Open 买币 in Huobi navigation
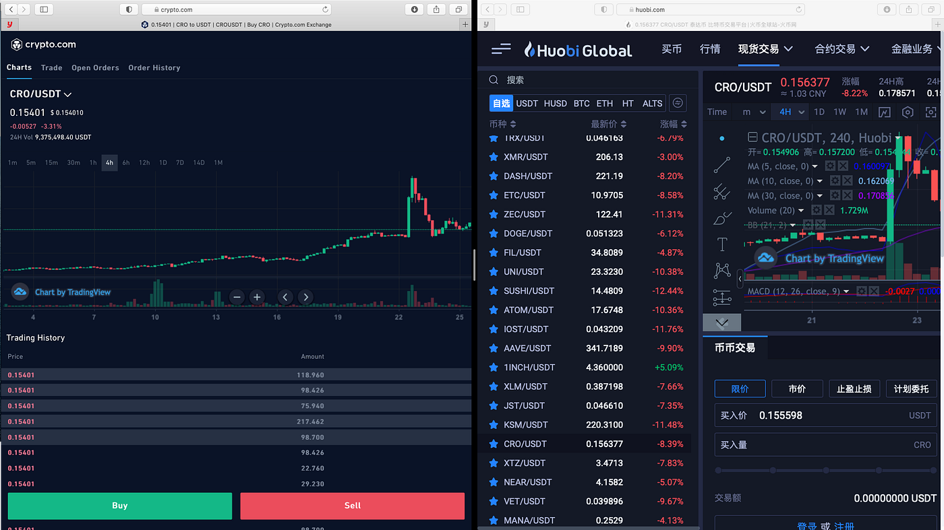The image size is (944, 530). click(x=672, y=49)
